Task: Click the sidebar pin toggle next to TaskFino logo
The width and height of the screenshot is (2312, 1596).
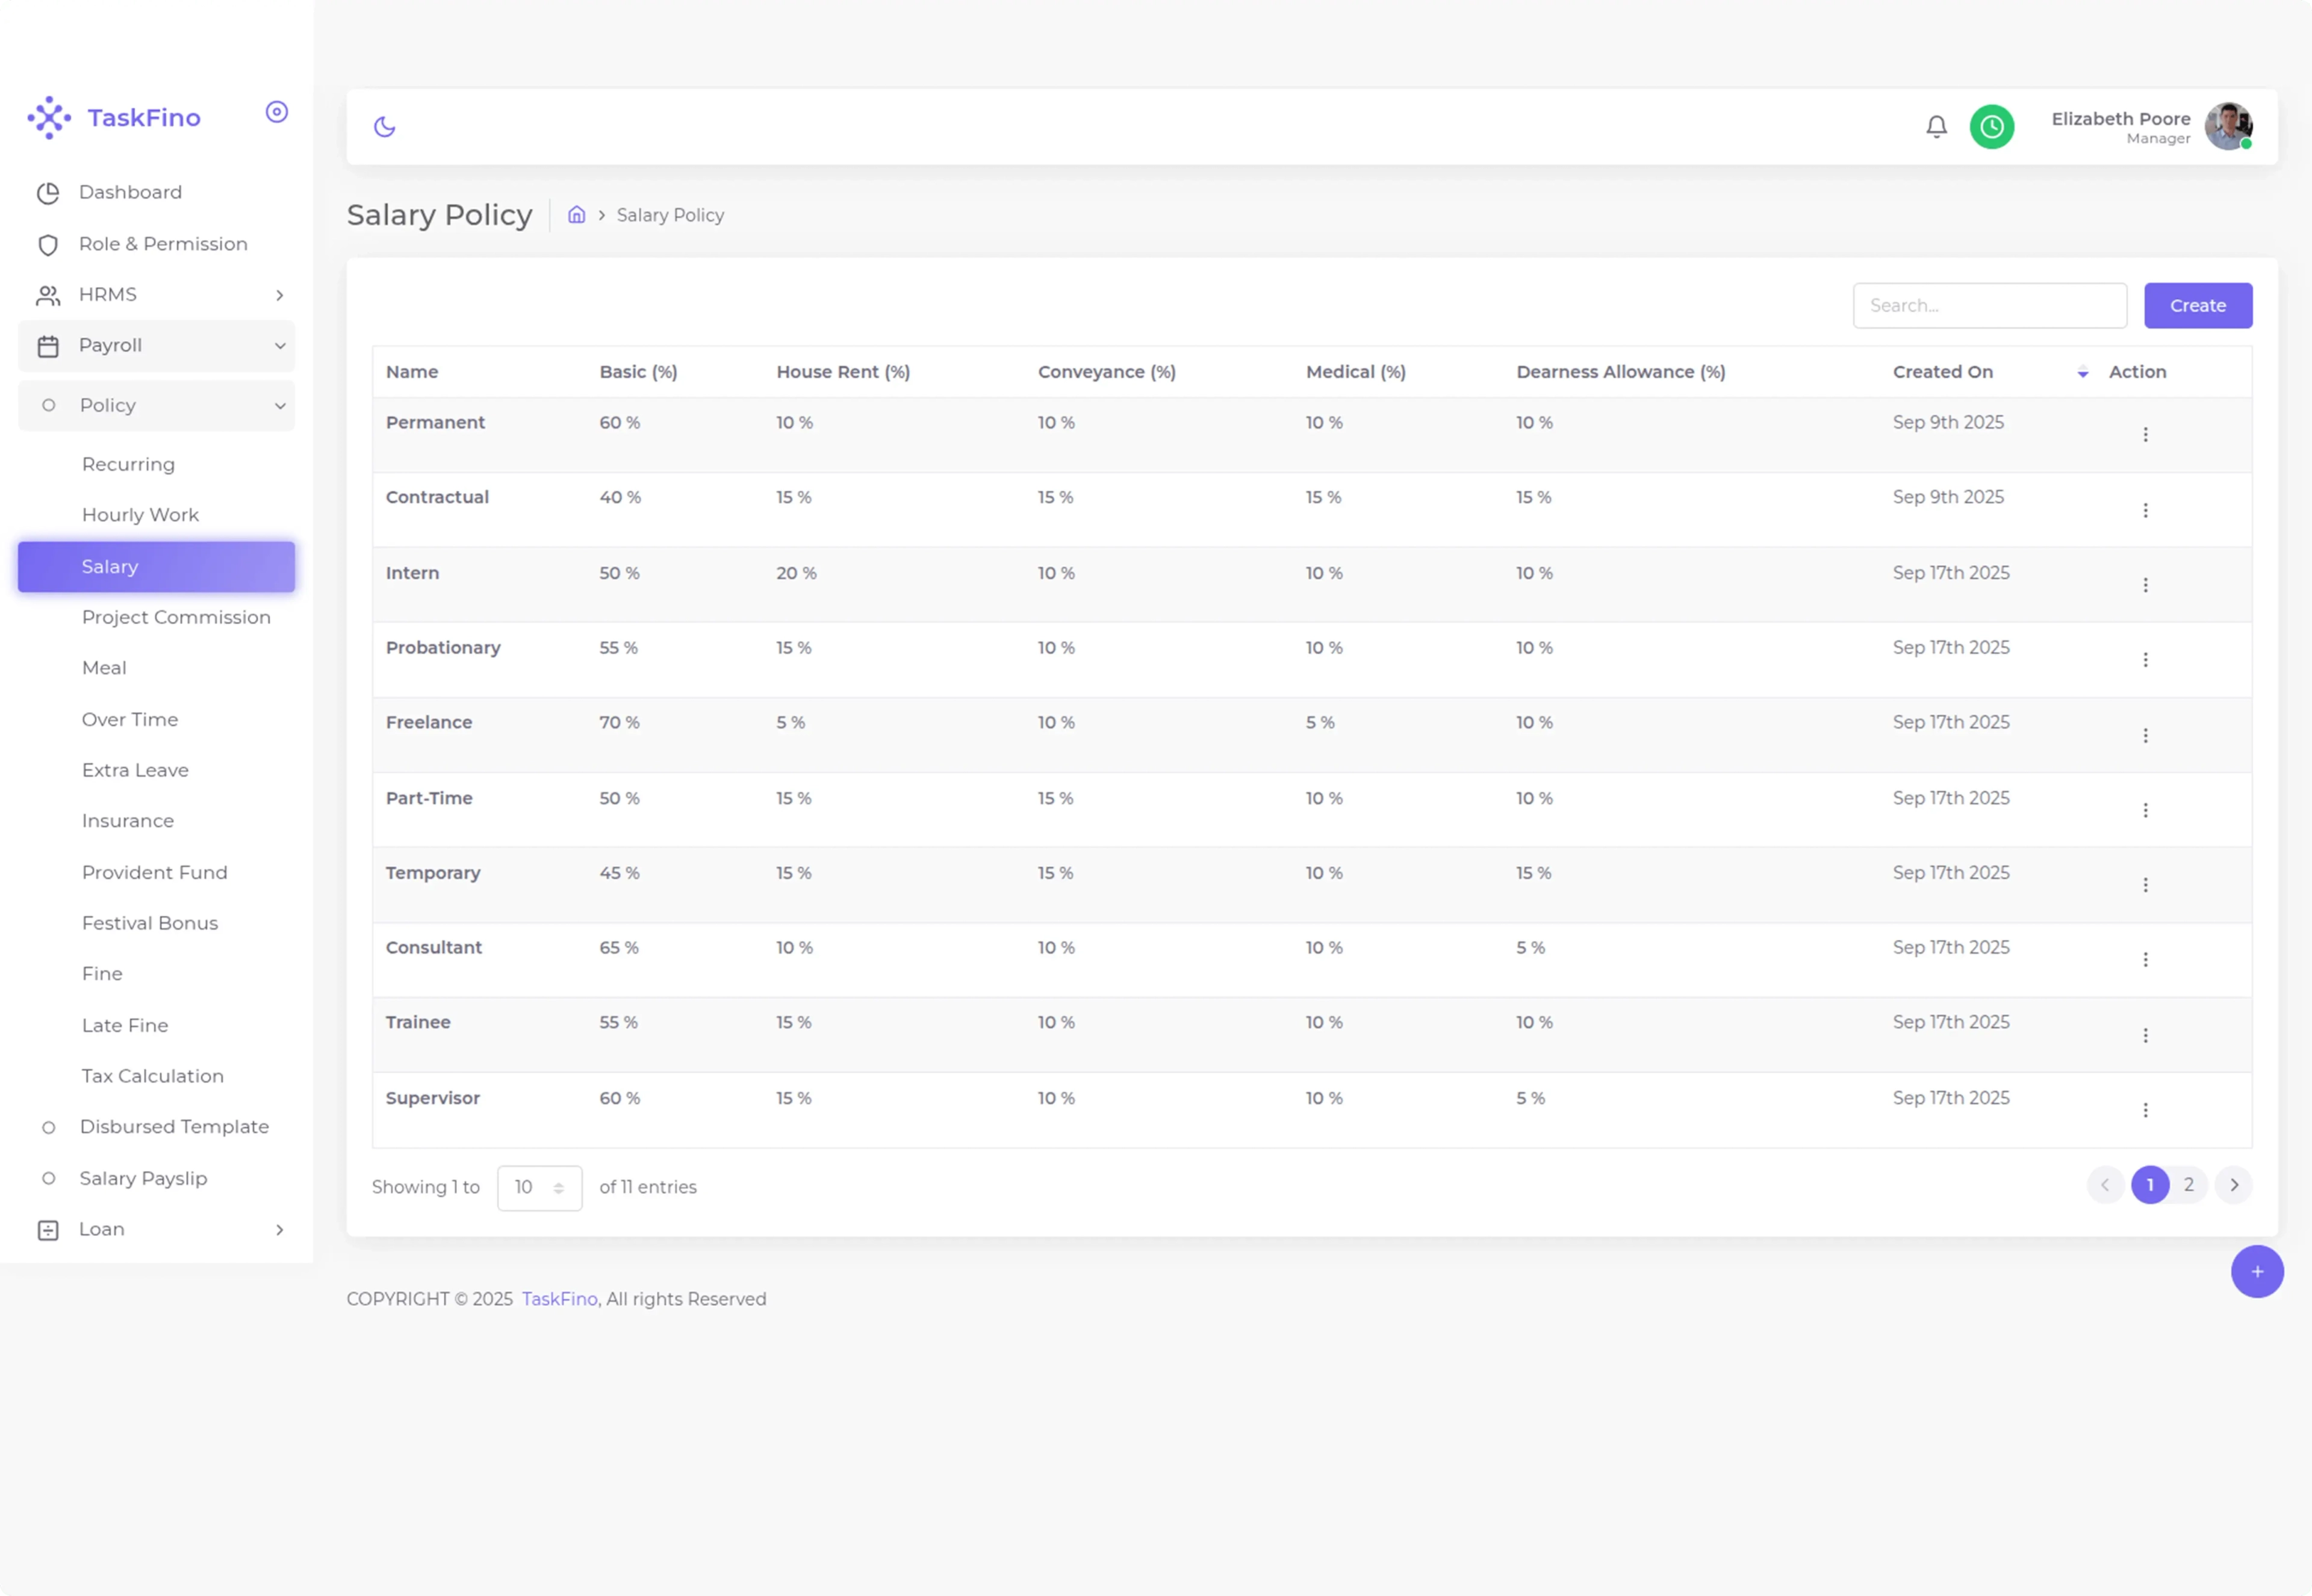Action: coord(277,112)
